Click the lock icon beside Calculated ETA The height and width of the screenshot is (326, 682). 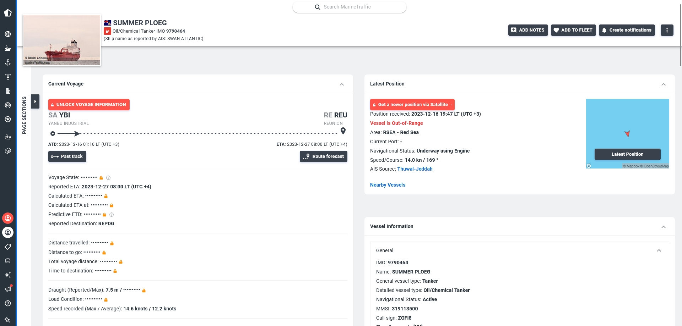click(x=106, y=196)
